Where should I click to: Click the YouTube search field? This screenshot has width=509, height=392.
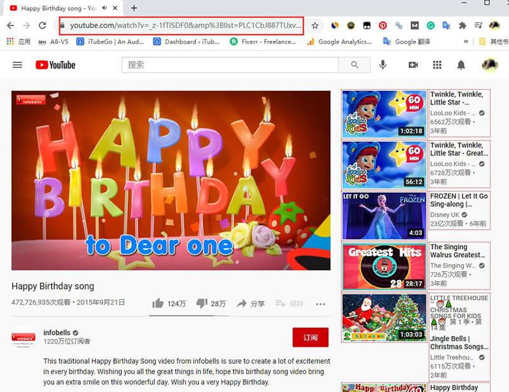coord(230,65)
